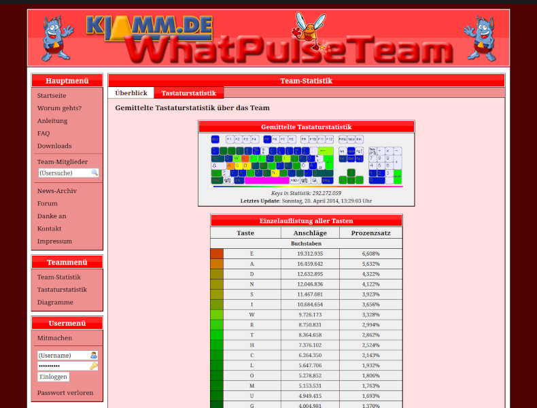The width and height of the screenshot is (537, 408).
Task: Focus the Username input field
Action: pos(67,355)
